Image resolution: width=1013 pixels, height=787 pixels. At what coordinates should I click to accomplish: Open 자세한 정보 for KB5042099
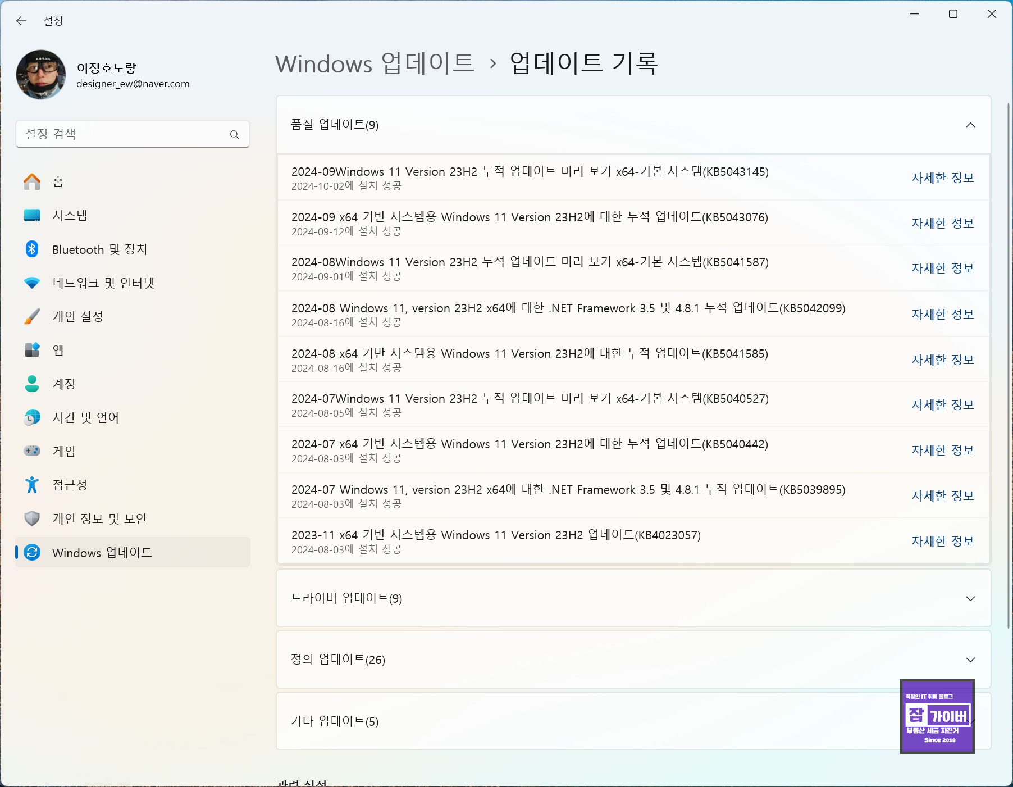pos(942,314)
